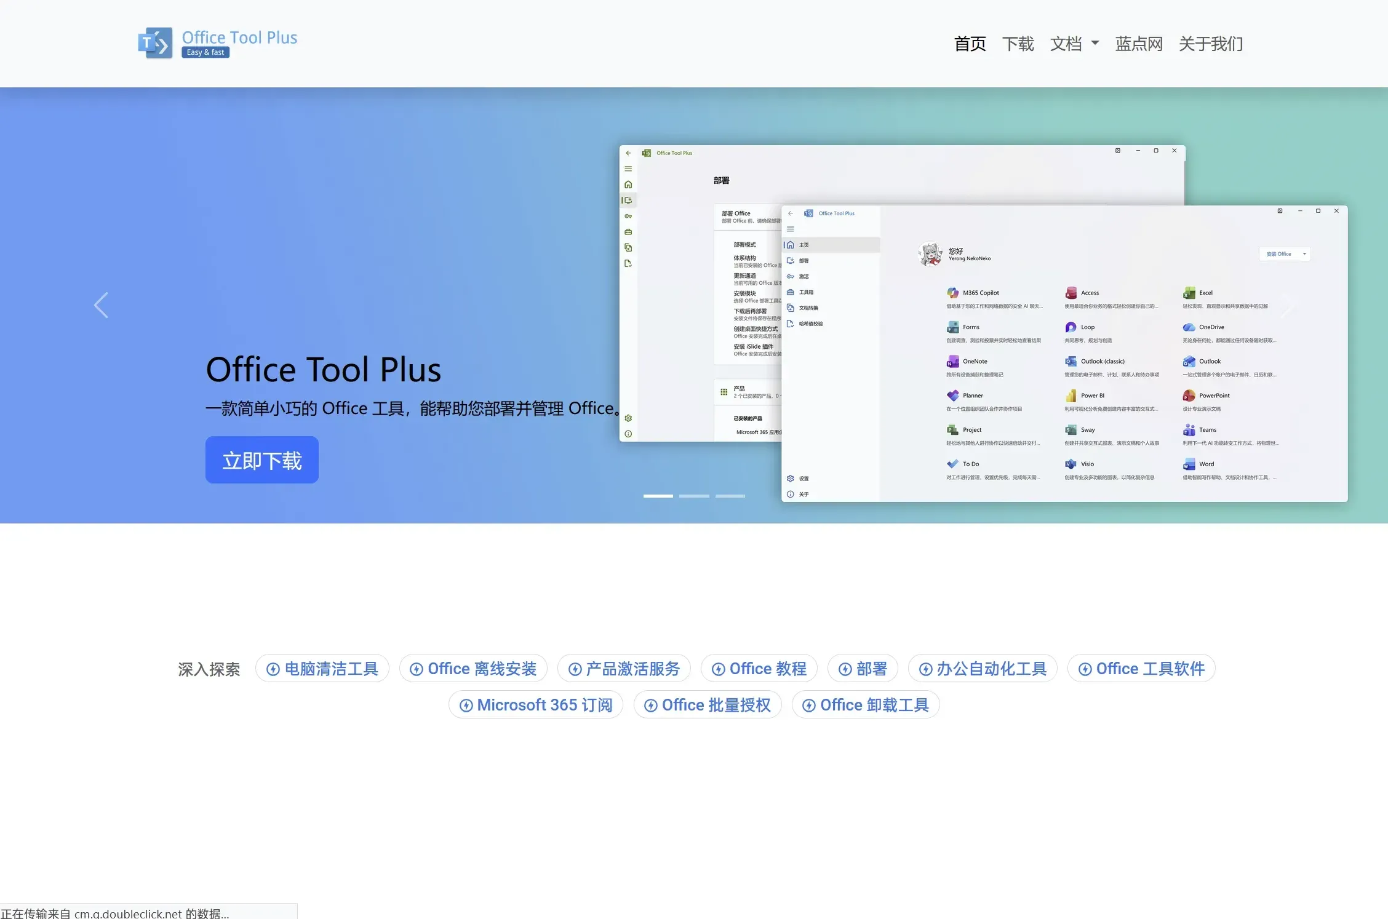Screen dimensions: 1388x919
Task: Open the 下载 page from navigation
Action: (x=1018, y=44)
